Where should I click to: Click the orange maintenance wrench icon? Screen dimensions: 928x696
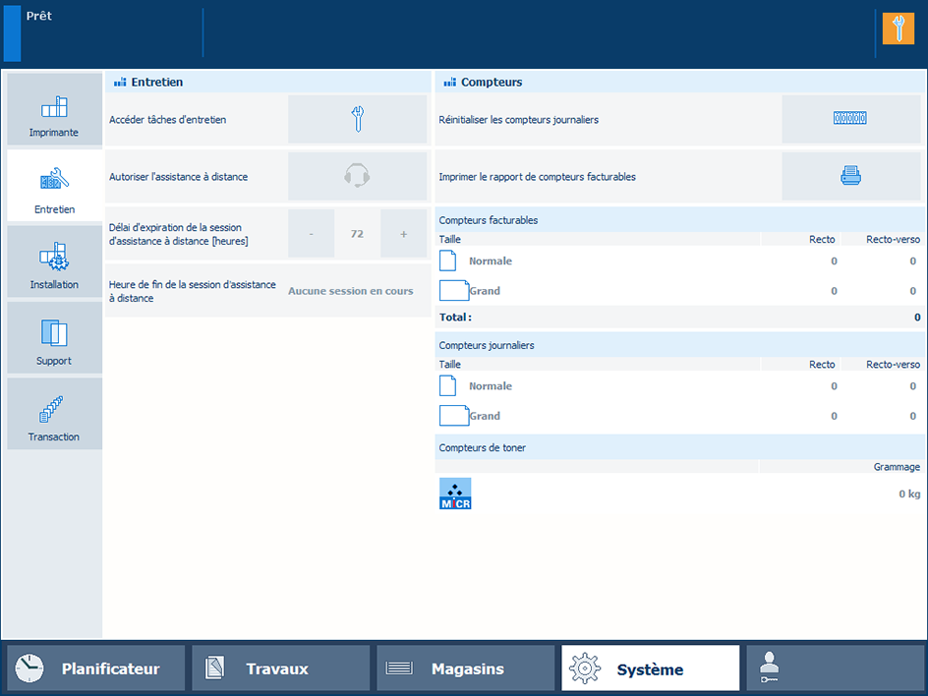(x=899, y=29)
